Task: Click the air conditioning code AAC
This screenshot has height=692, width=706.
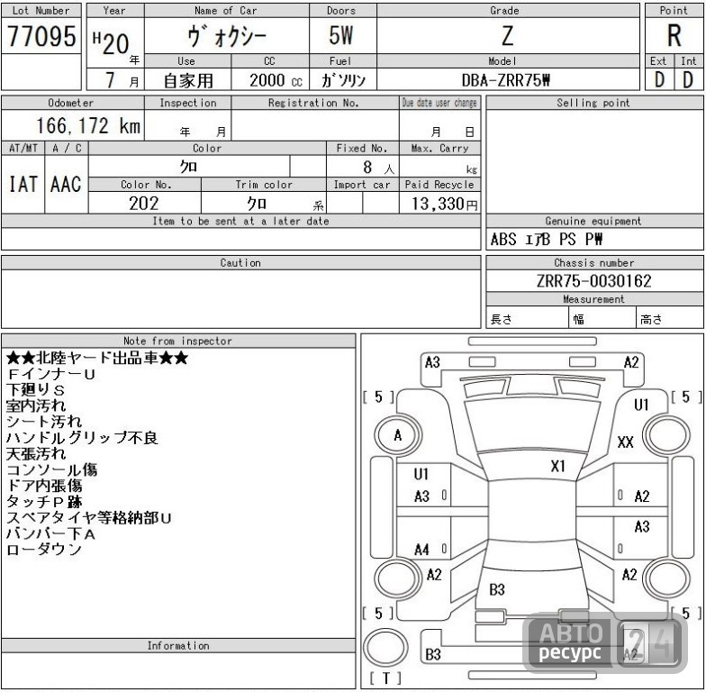Action: [66, 184]
